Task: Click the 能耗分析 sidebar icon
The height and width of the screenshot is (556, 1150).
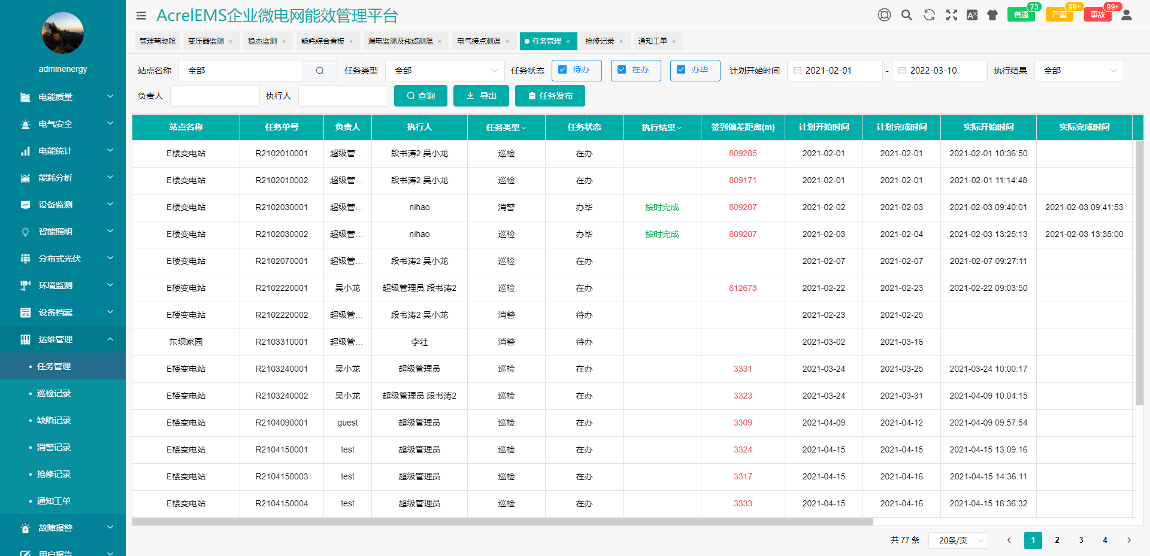Action: click(x=25, y=178)
